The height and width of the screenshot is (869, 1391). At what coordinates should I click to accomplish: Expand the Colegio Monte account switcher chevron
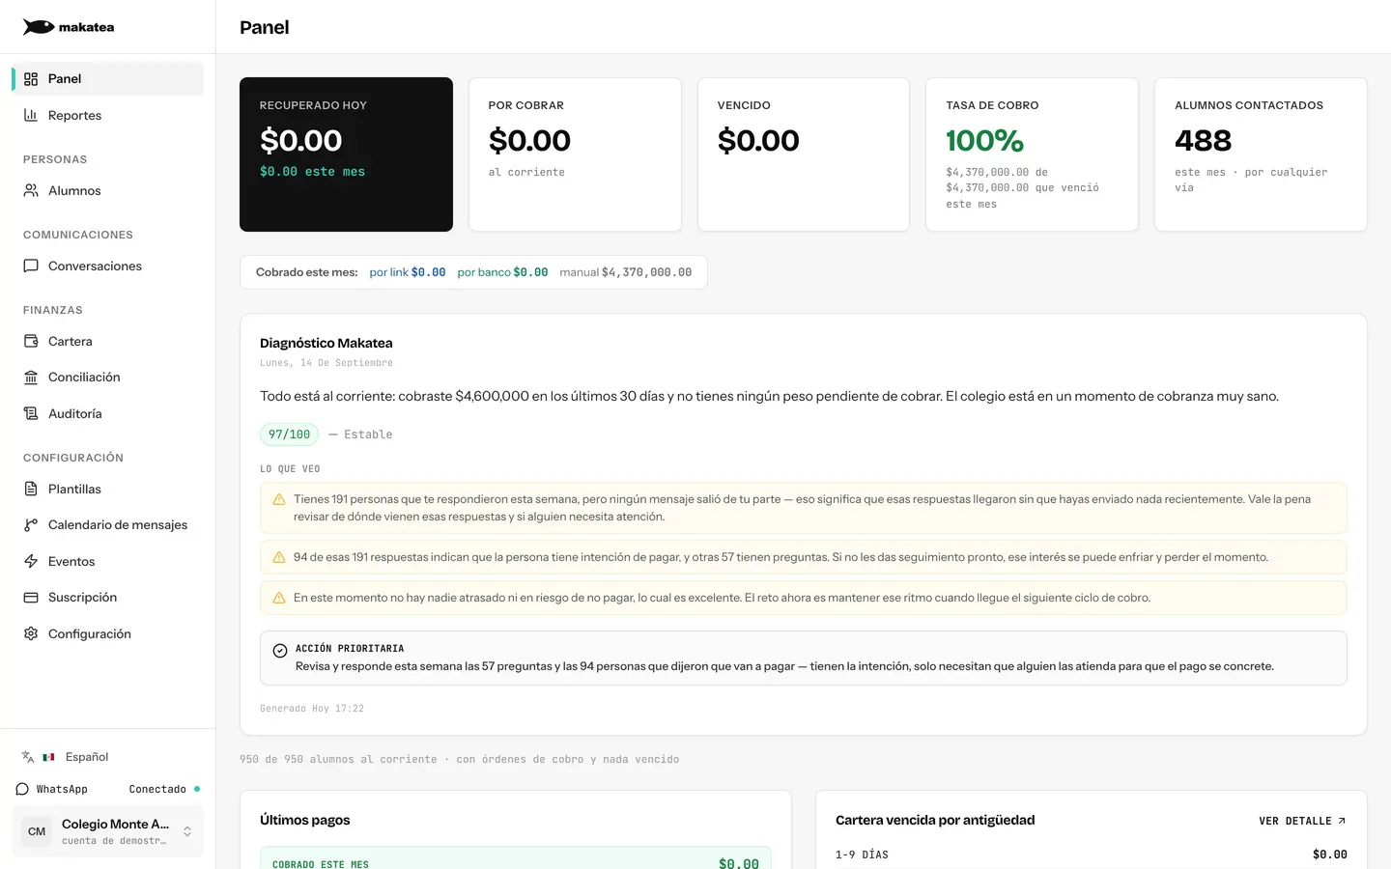(x=187, y=831)
